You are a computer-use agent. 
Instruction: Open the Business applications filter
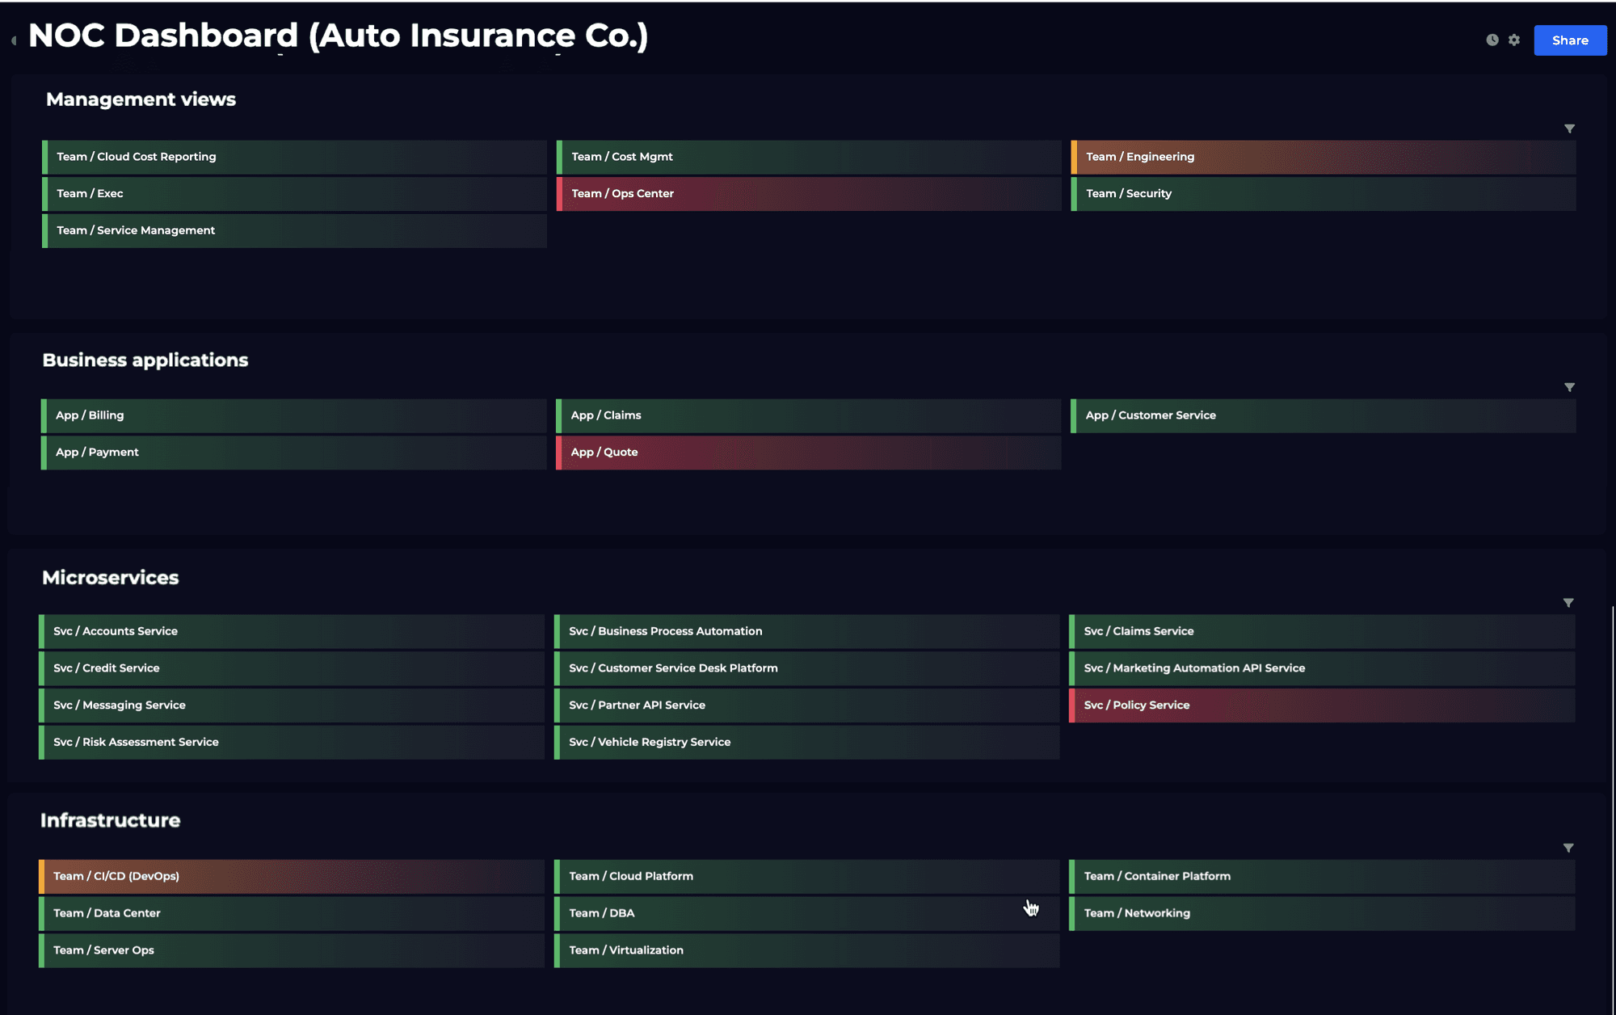coord(1569,387)
